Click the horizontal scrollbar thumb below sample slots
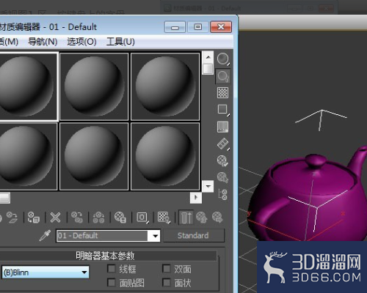The image size is (367, 293). pos(5,198)
